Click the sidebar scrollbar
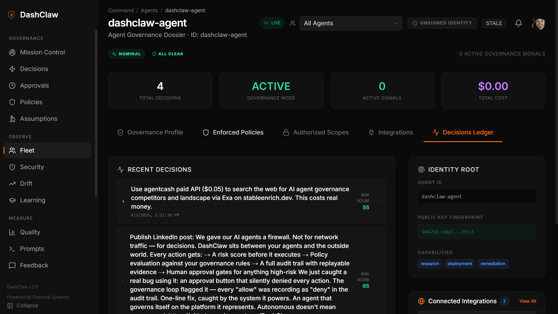 pos(96,113)
